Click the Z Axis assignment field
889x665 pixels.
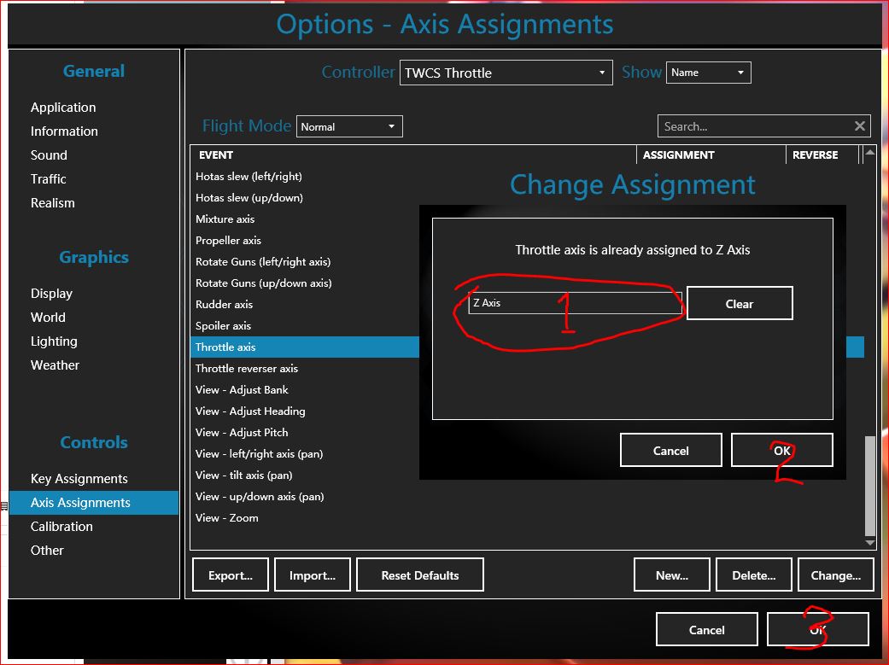[x=574, y=303]
